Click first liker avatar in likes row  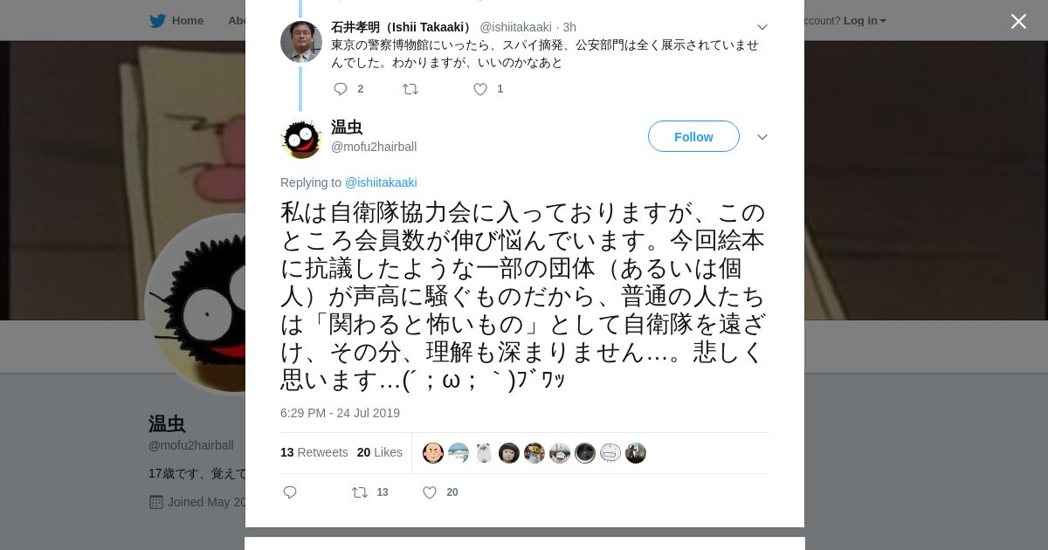pyautogui.click(x=433, y=453)
